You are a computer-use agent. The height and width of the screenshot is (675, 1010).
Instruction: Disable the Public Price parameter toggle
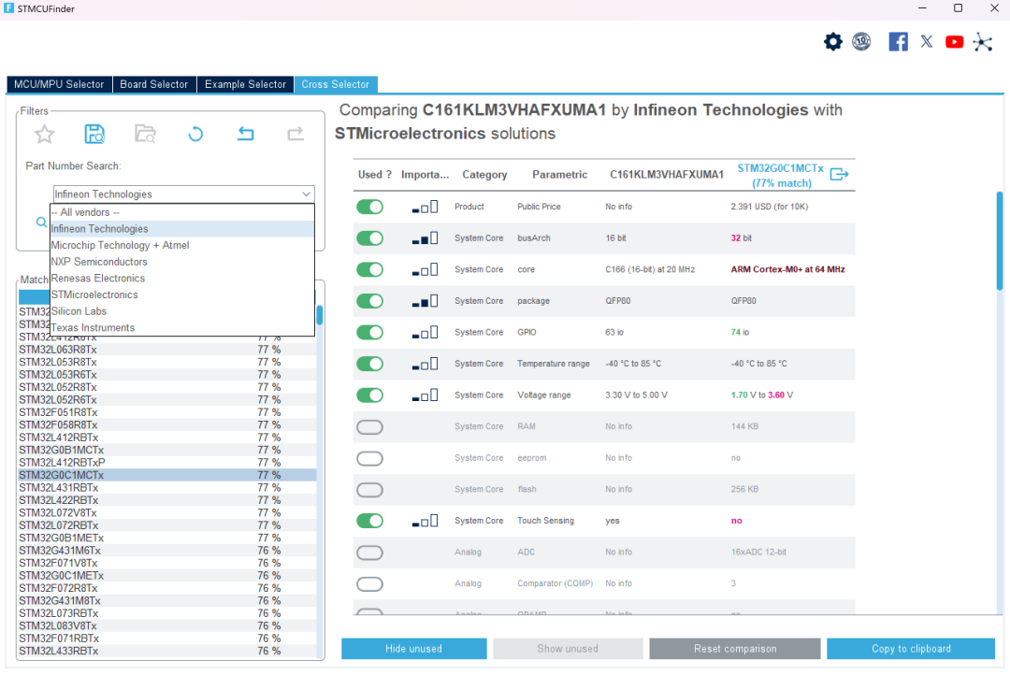[x=369, y=207]
